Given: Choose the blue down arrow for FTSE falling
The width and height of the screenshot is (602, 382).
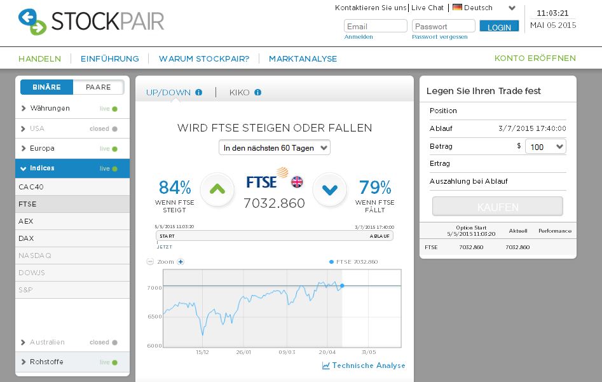Looking at the screenshot, I should point(330,189).
